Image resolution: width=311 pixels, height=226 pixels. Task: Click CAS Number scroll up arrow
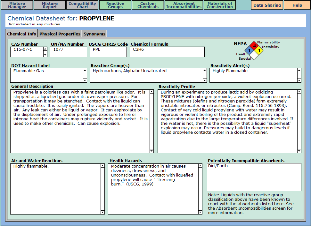45,49
